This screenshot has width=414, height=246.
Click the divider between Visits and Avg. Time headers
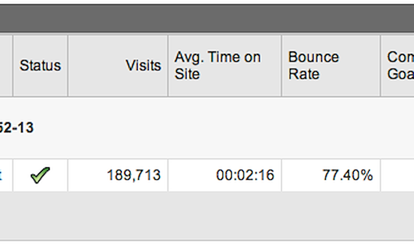[x=168, y=66]
